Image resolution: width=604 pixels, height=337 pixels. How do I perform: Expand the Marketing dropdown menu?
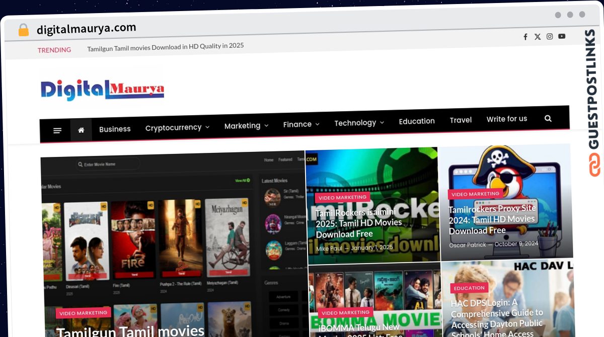tap(246, 125)
